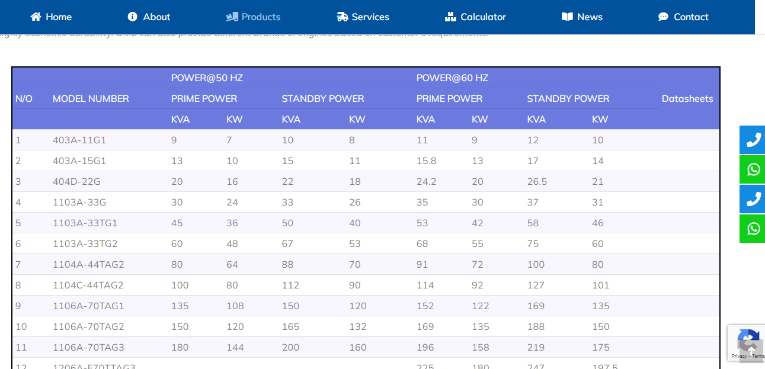Click model 1106A-70TAG2 cell
Screen dimensions: 765x369
(x=88, y=326)
